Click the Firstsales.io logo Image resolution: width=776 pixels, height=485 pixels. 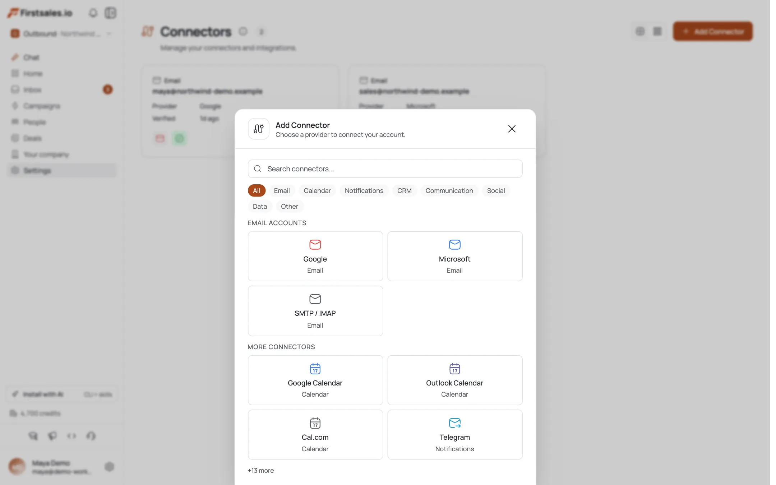pyautogui.click(x=40, y=13)
